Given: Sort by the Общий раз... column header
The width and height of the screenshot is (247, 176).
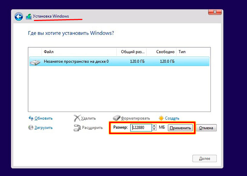Looking at the screenshot, I should pos(131,52).
